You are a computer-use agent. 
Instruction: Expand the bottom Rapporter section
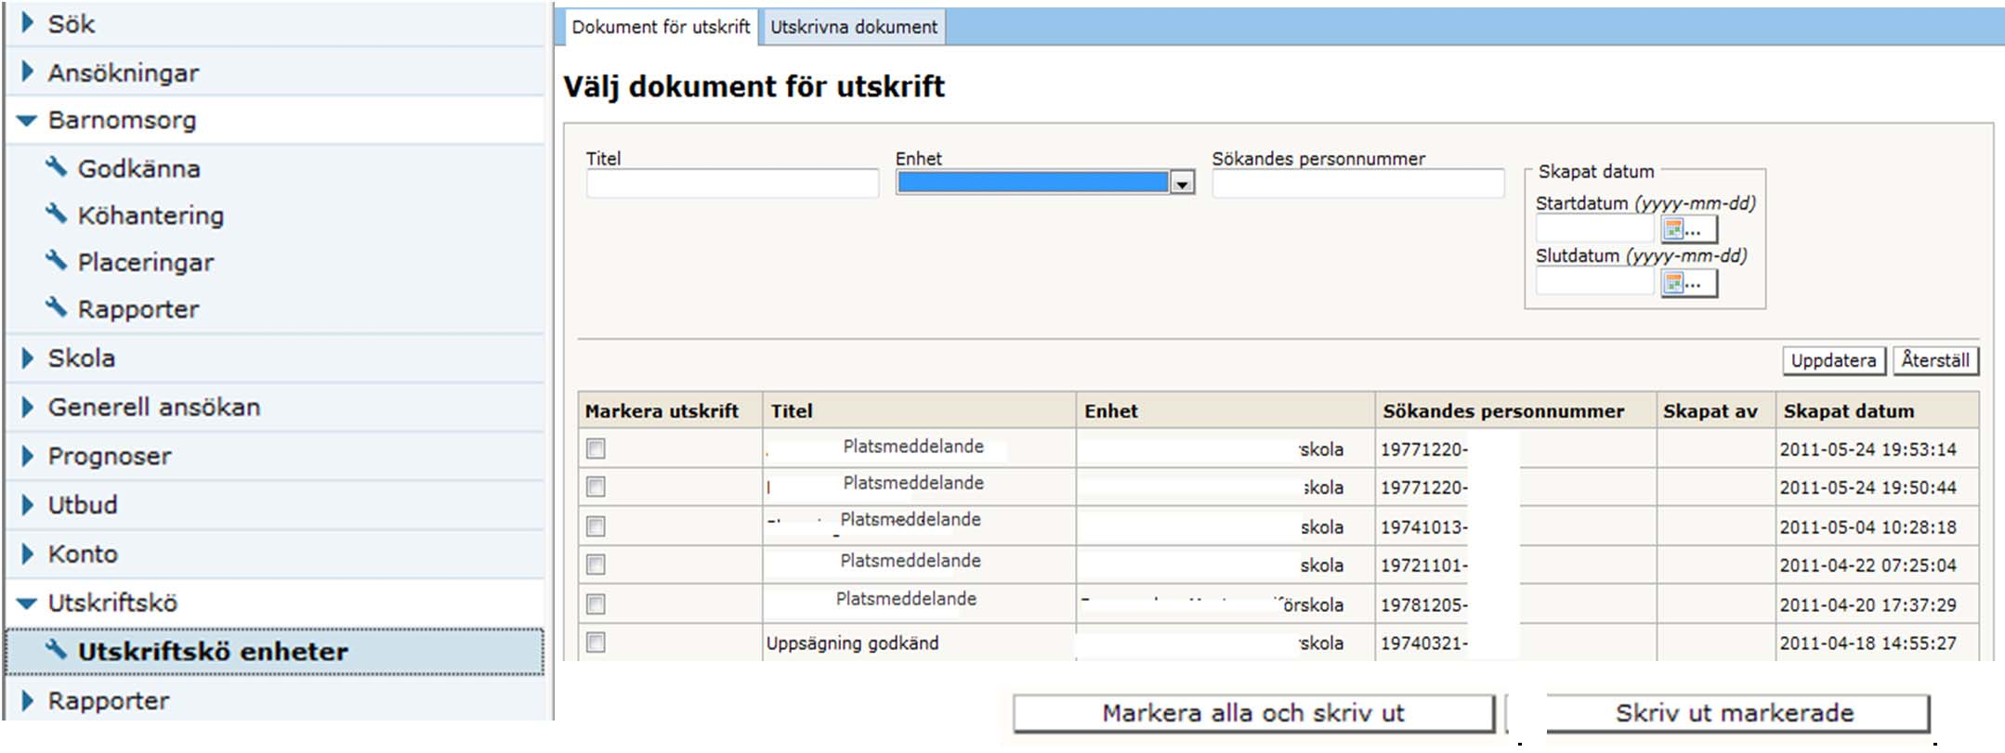tap(27, 700)
